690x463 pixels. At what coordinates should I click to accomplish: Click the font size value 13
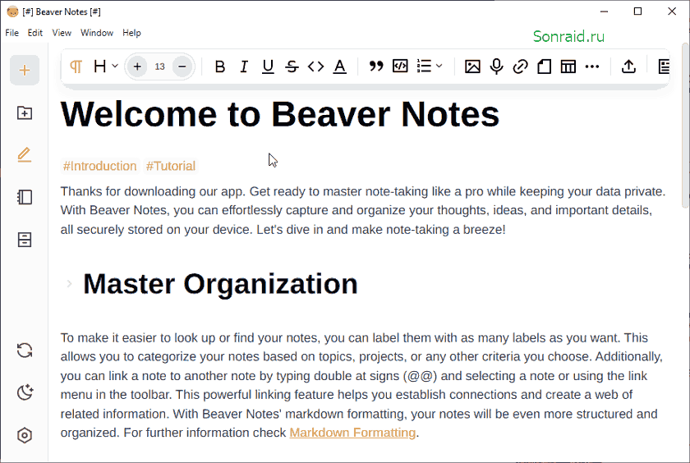[x=159, y=66]
